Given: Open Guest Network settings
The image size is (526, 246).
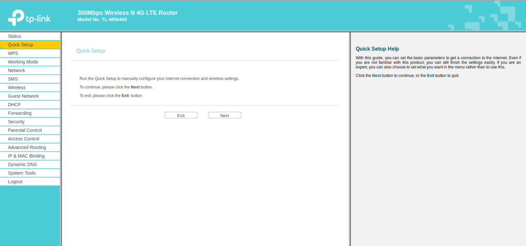Looking at the screenshot, I should pyautogui.click(x=23, y=96).
